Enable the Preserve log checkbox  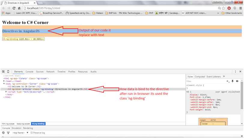[32, 133]
